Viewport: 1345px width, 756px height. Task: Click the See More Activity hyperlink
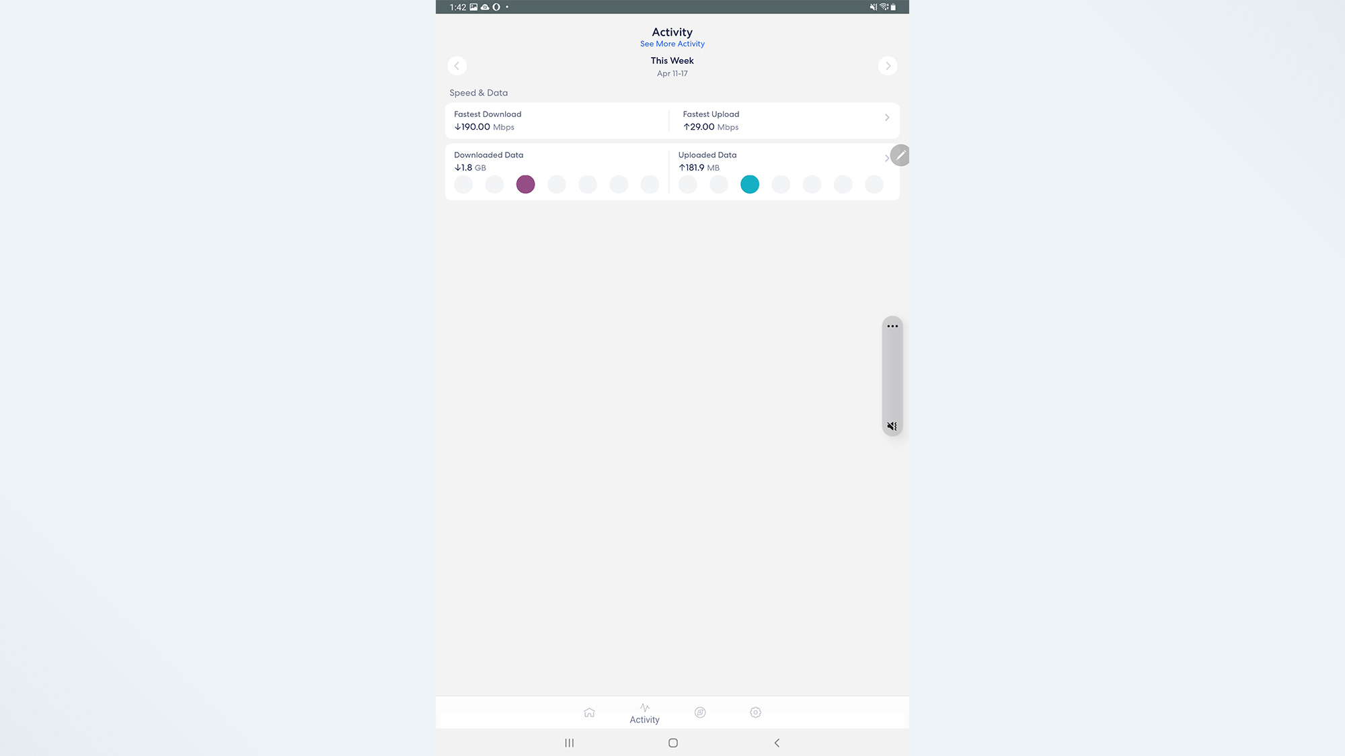(x=672, y=44)
